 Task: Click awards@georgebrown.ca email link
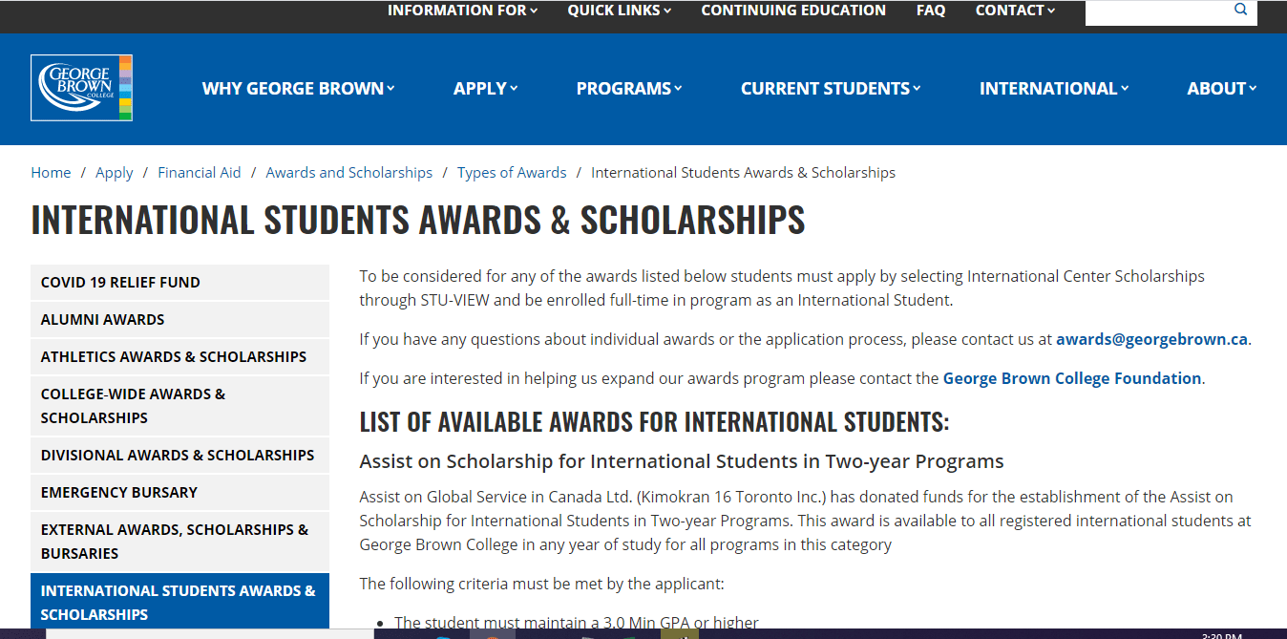tap(1151, 339)
